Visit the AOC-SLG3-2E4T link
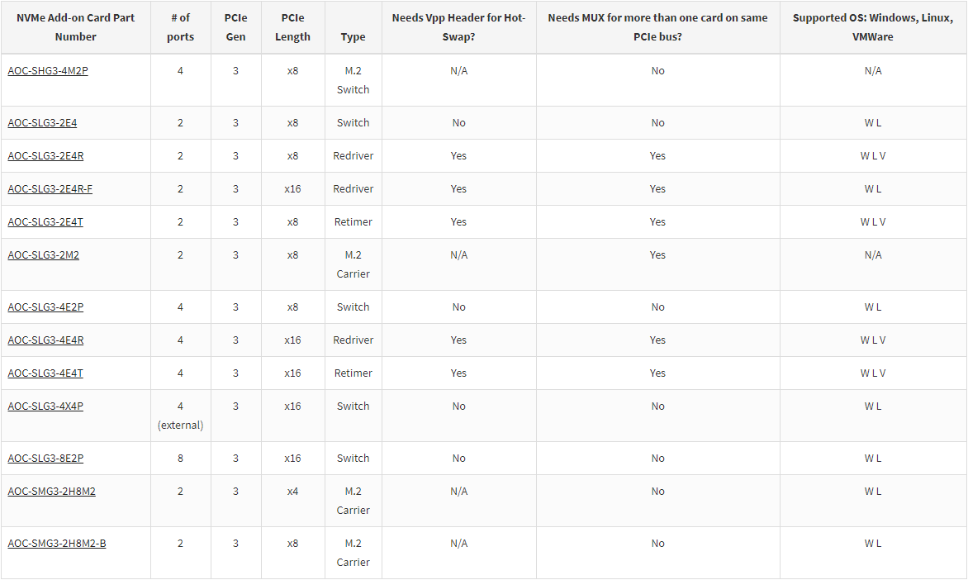968x580 pixels. (x=45, y=221)
